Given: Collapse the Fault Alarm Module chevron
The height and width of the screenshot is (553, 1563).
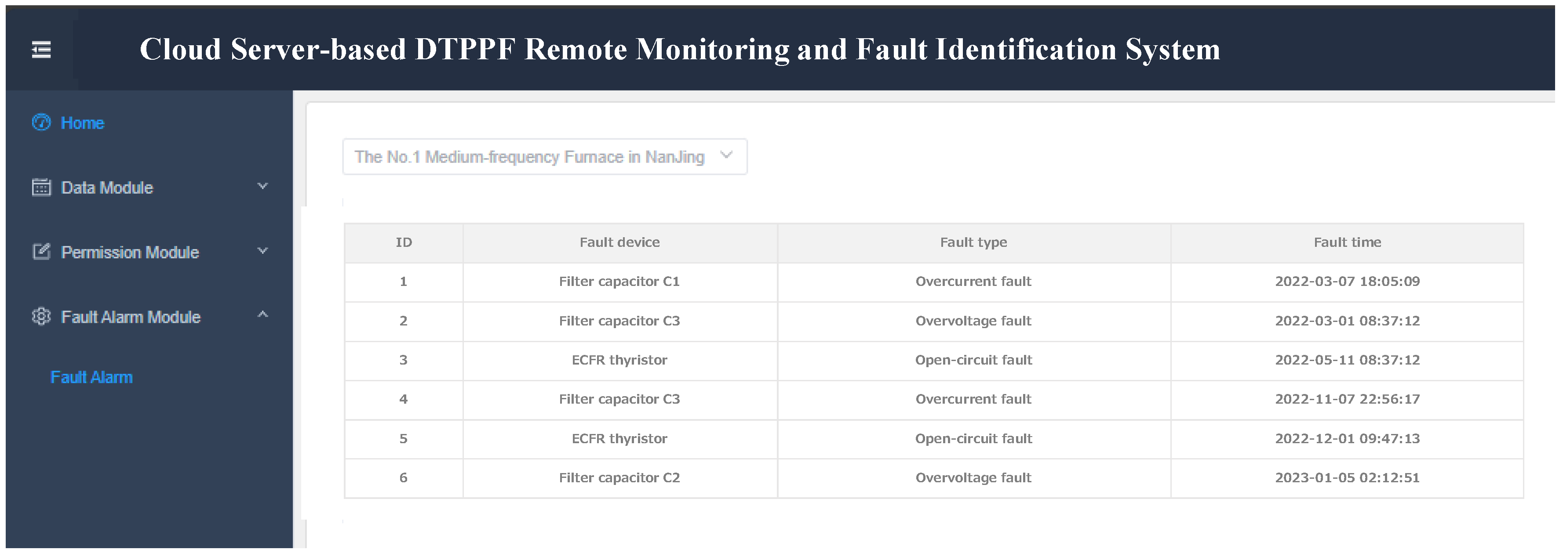Looking at the screenshot, I should pyautogui.click(x=263, y=314).
